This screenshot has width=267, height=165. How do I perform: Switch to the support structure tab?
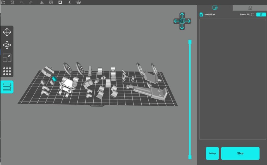[x=250, y=8]
